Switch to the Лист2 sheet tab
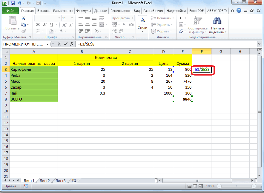264x193 pixels. [45, 181]
